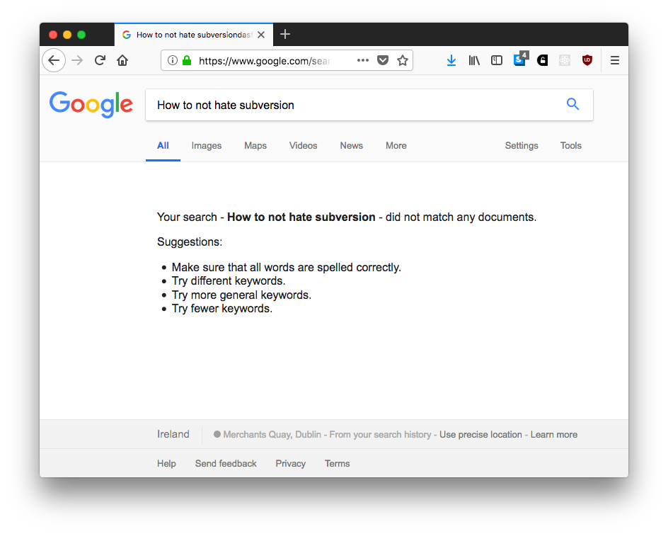Click the green maximize window button
The width and height of the screenshot is (668, 534).
(81, 35)
